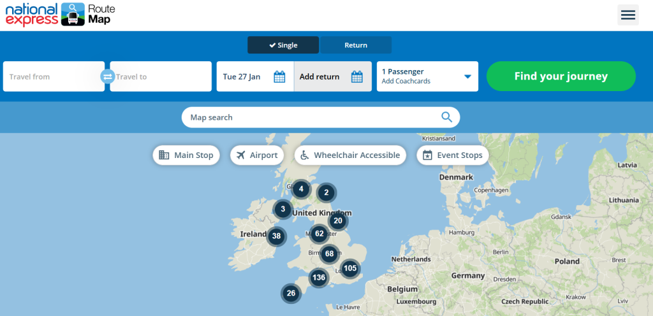Screen dimensions: 653x316
Task: Open the hamburger menu
Action: point(627,15)
